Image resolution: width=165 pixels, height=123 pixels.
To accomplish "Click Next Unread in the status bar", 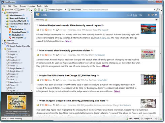I will click(x=132, y=119).
